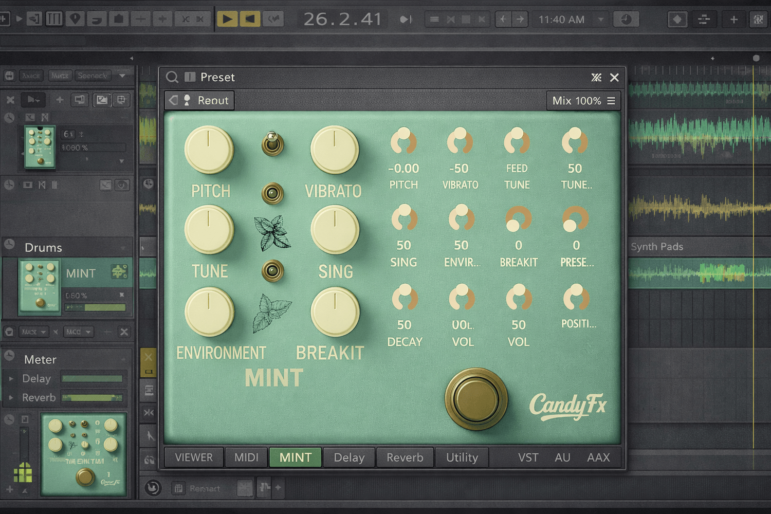This screenshot has width=771, height=514.
Task: Open the metronome clock icon beside the time
Action: (626, 20)
